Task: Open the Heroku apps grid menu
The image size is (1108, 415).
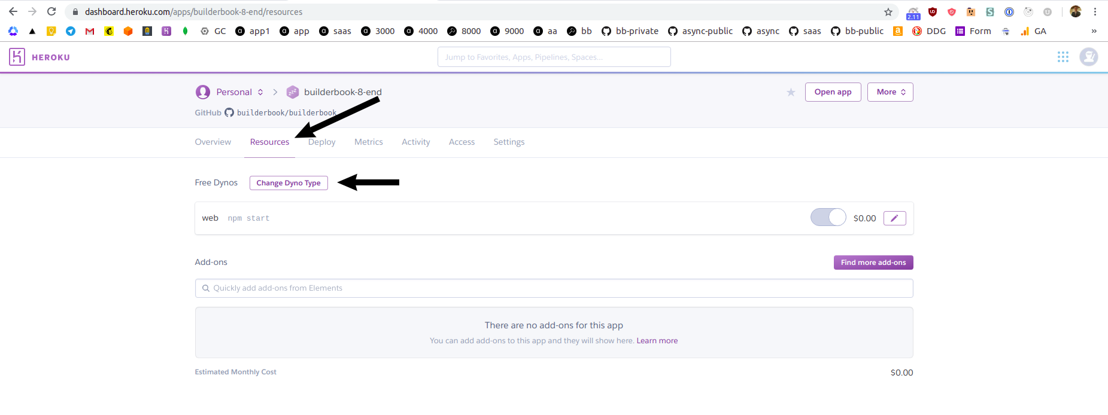Action: point(1063,57)
